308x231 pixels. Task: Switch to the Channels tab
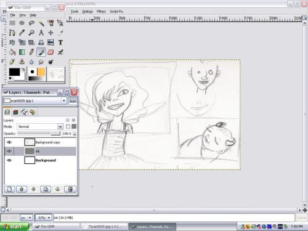pos(15,112)
